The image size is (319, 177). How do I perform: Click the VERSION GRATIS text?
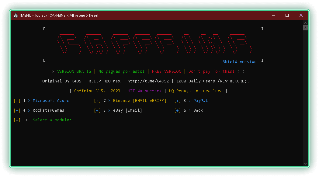(x=74, y=71)
